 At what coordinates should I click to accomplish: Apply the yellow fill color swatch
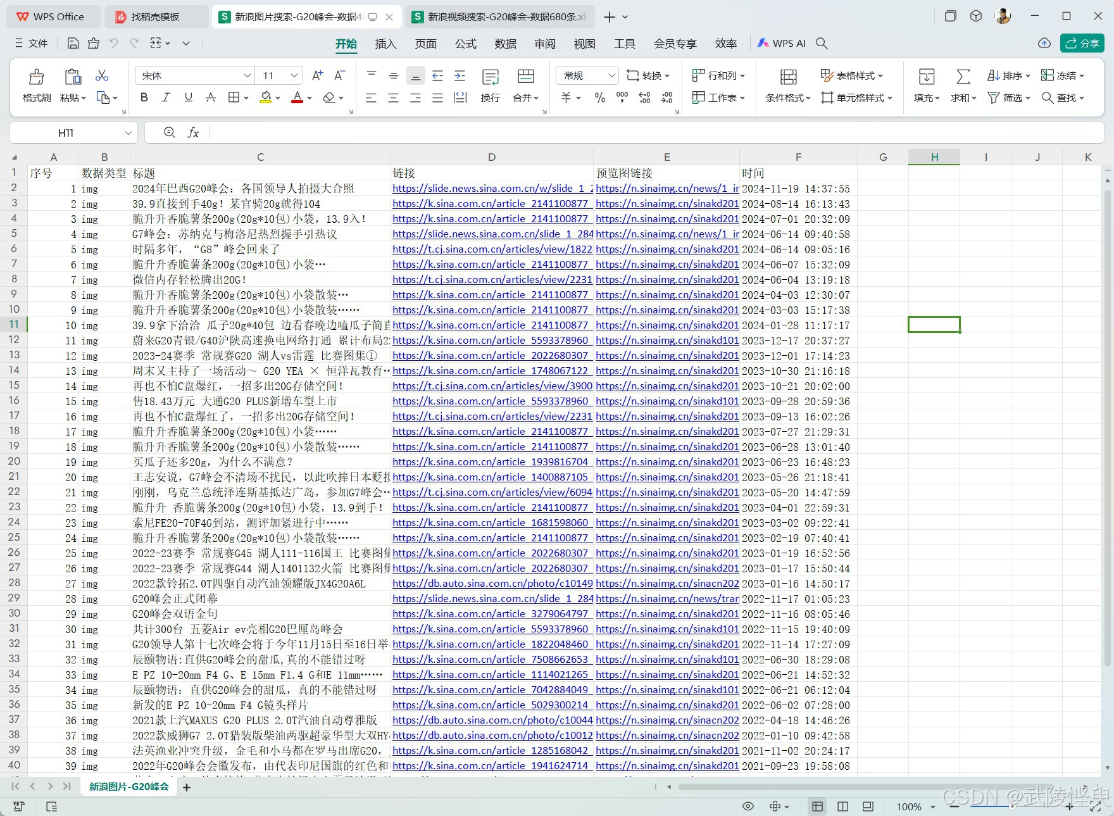pyautogui.click(x=266, y=97)
